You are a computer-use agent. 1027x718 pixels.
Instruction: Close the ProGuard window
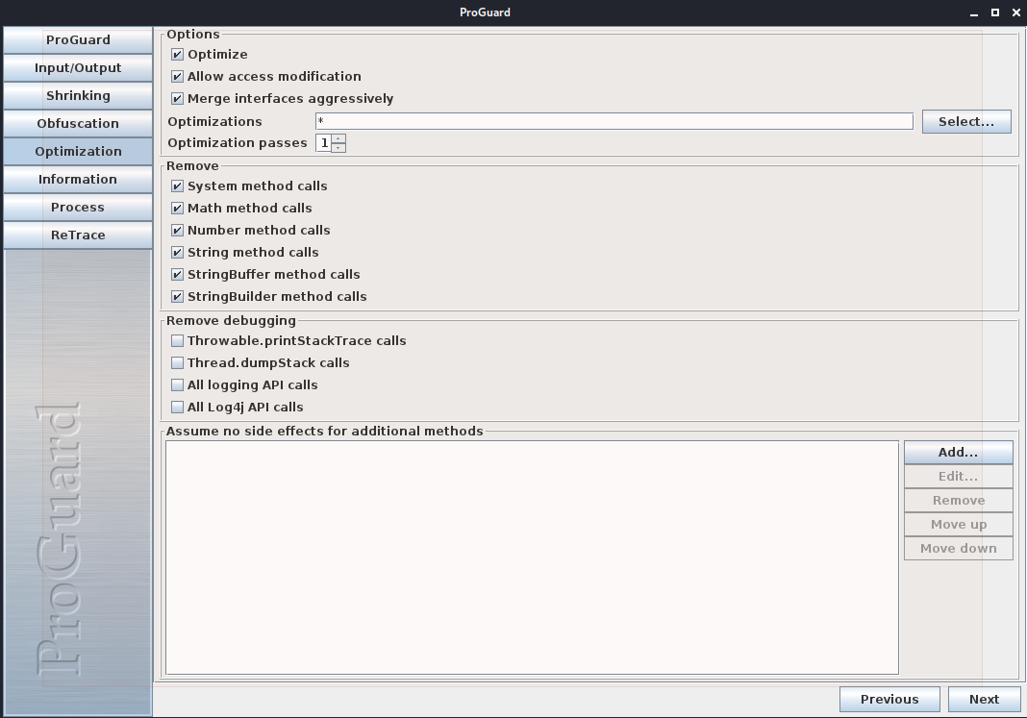[x=1015, y=12]
